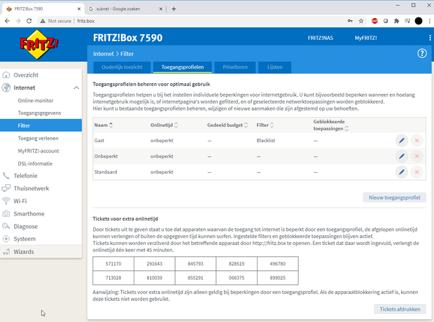The height and width of the screenshot is (322, 434).
Task: Sort the table by Filter column
Action: click(265, 125)
